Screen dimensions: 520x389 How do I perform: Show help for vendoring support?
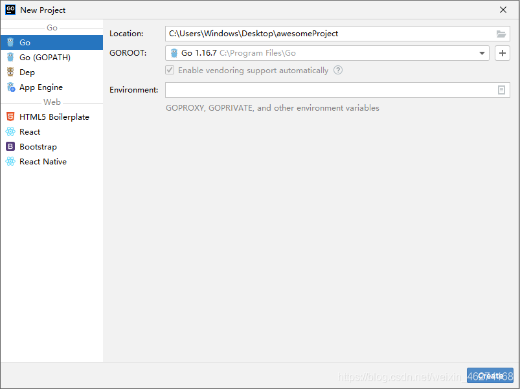(x=338, y=71)
